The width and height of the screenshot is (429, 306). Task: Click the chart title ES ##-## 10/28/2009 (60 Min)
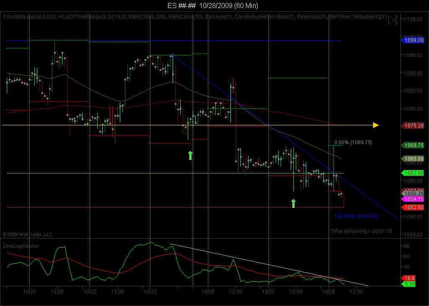(x=212, y=5)
